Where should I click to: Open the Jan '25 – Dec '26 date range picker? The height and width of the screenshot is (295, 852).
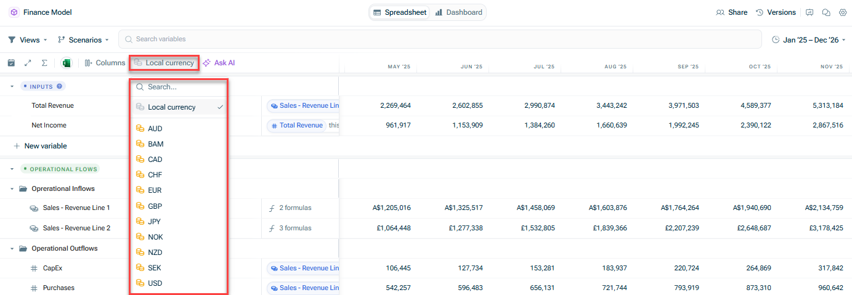[808, 40]
